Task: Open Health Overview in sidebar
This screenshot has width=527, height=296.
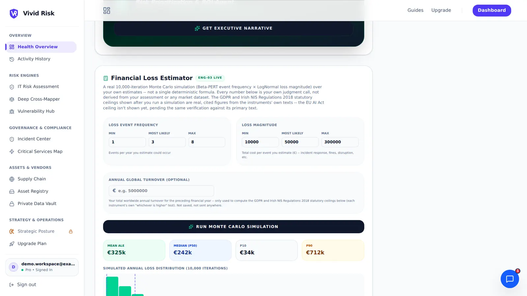Action: point(41,47)
